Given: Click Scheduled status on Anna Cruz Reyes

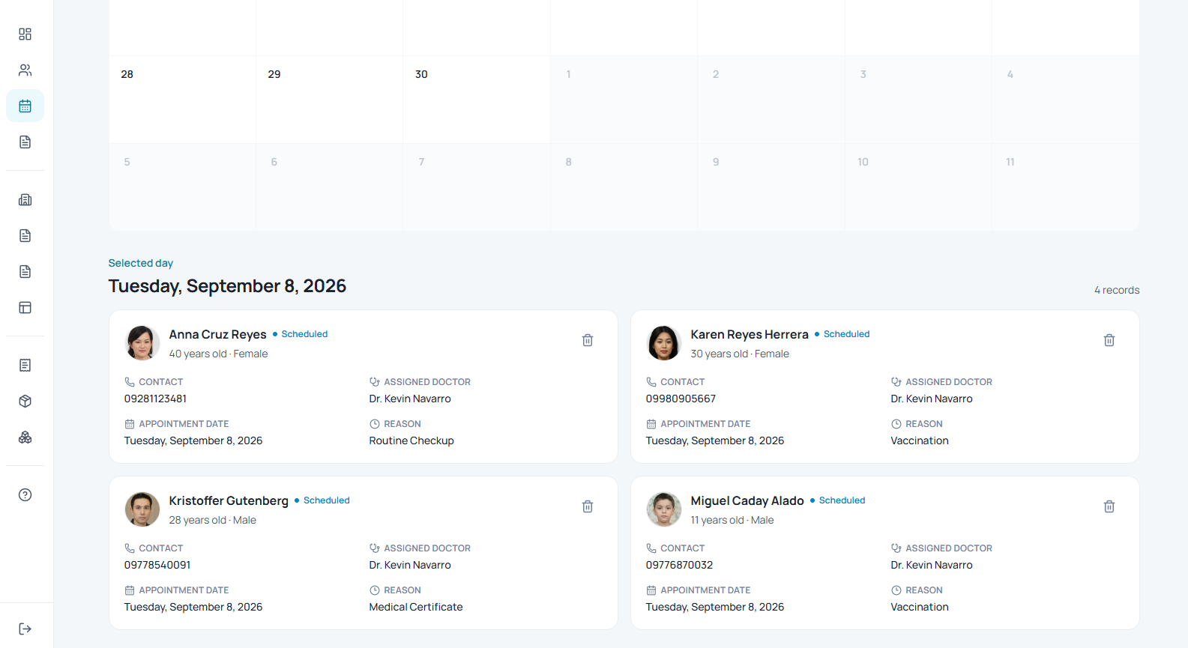Looking at the screenshot, I should tap(301, 334).
